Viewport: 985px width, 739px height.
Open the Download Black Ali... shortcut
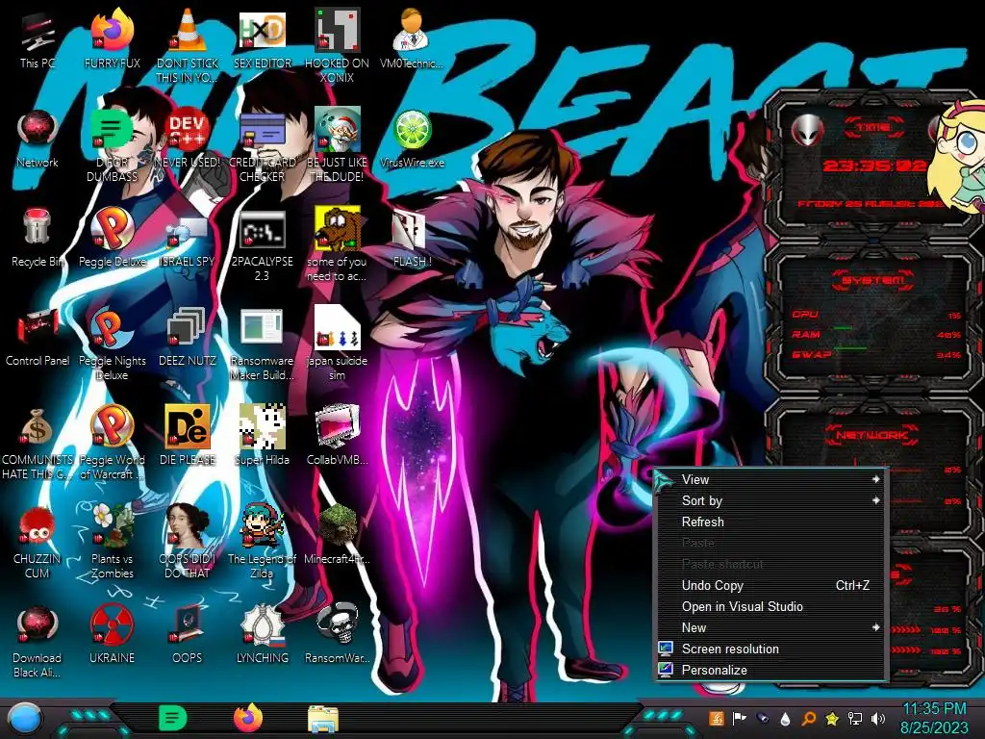[38, 625]
